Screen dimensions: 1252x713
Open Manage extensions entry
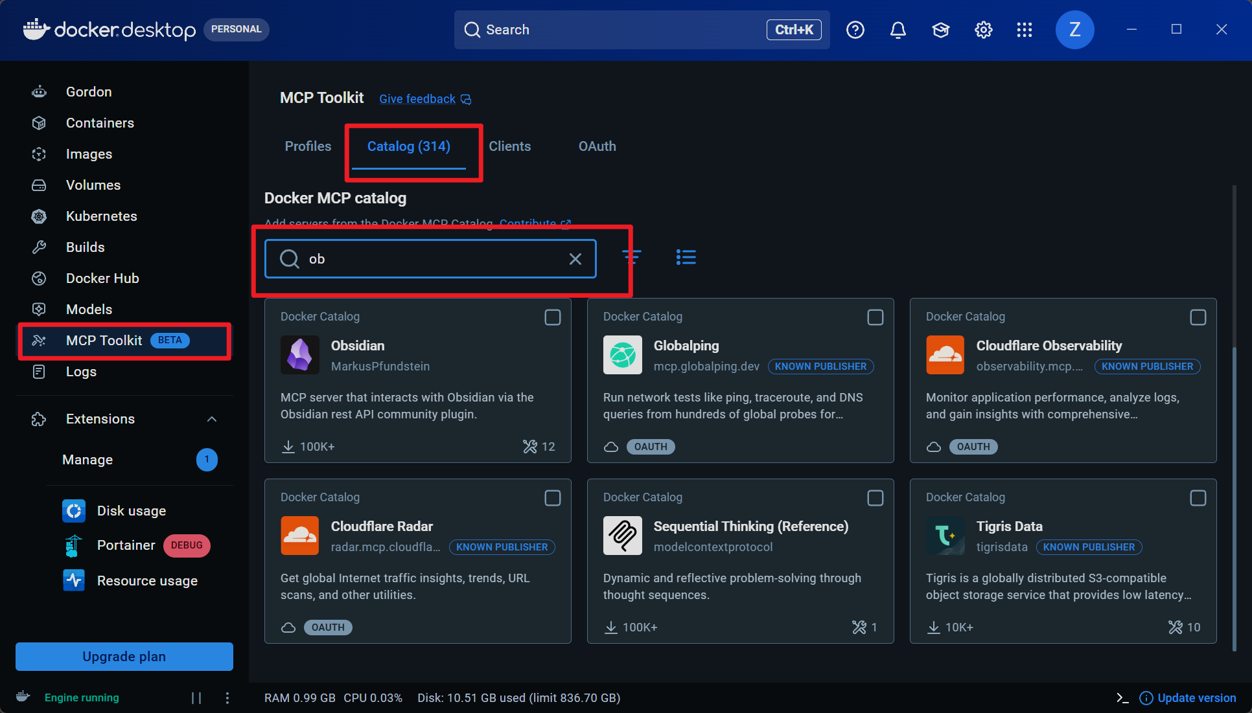pos(140,460)
